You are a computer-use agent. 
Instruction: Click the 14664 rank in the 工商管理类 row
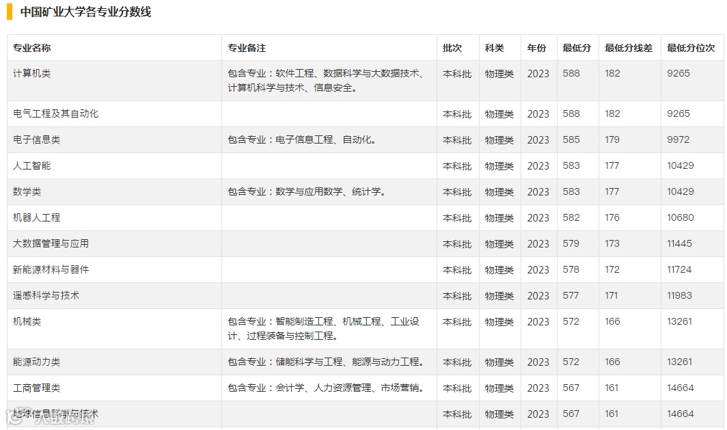point(681,388)
